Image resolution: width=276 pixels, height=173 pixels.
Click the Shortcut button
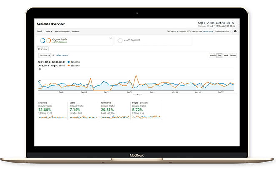[x=76, y=32]
